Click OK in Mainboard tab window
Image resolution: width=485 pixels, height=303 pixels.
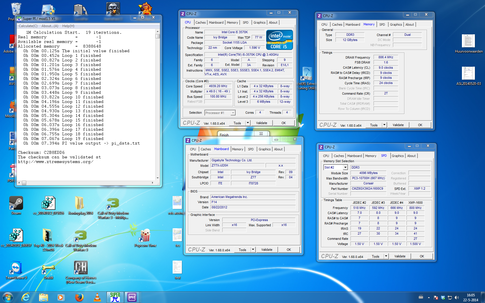point(289,250)
